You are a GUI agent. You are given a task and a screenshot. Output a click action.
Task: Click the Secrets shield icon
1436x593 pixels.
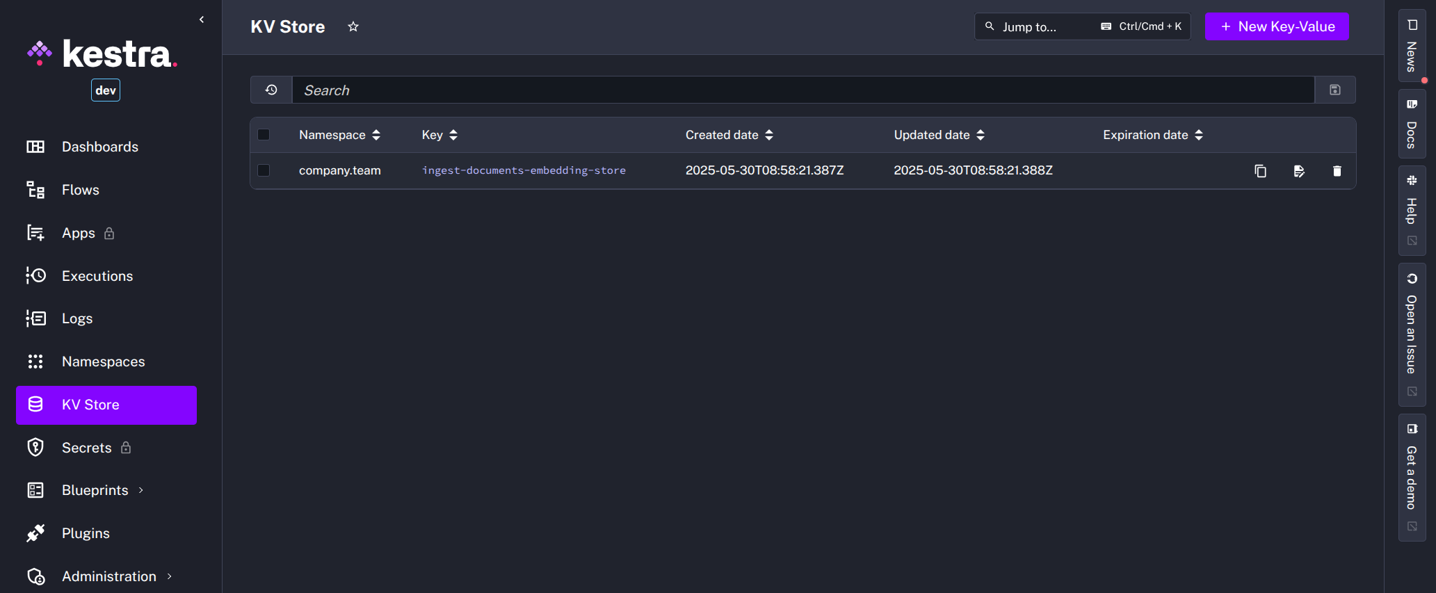(x=35, y=447)
